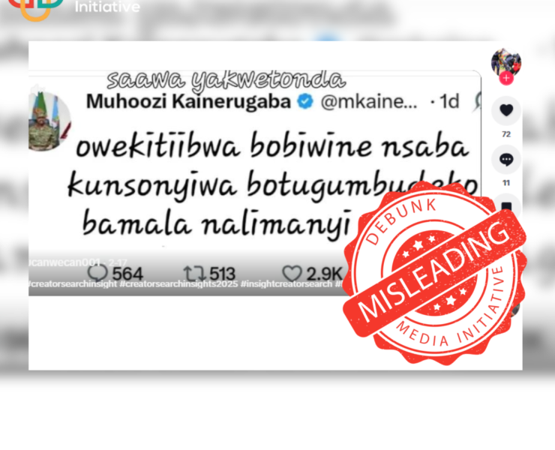Click the 1d tweet timestamp
This screenshot has height=450, width=555.
[x=449, y=101]
